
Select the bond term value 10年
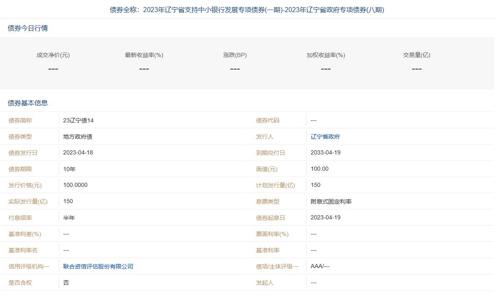tap(69, 169)
